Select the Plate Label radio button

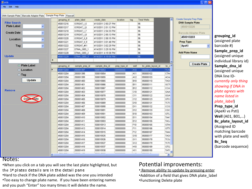click(19, 65)
